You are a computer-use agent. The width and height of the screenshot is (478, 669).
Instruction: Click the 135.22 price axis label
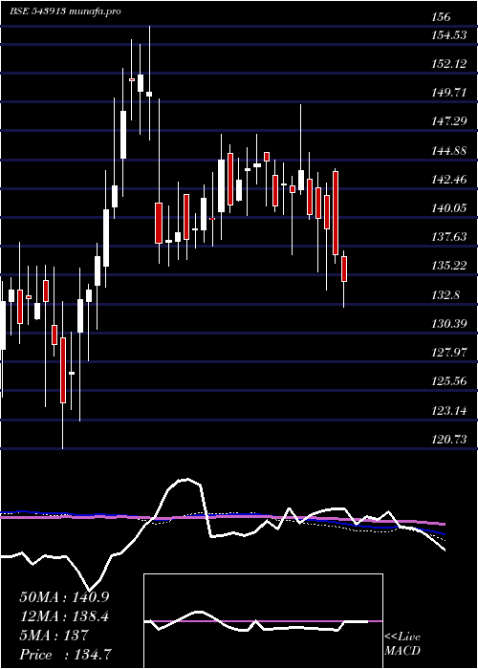point(449,266)
